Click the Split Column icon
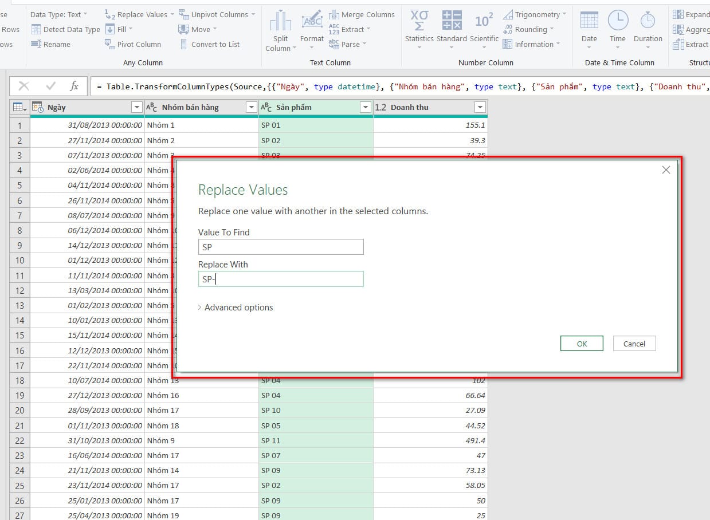710x520 pixels. tap(280, 22)
